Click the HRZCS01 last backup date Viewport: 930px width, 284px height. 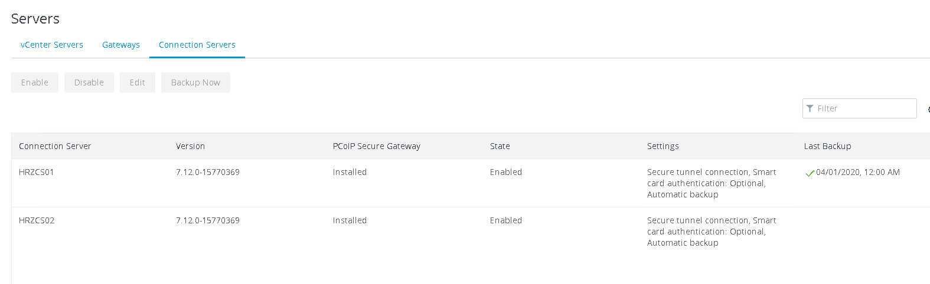[x=858, y=173]
